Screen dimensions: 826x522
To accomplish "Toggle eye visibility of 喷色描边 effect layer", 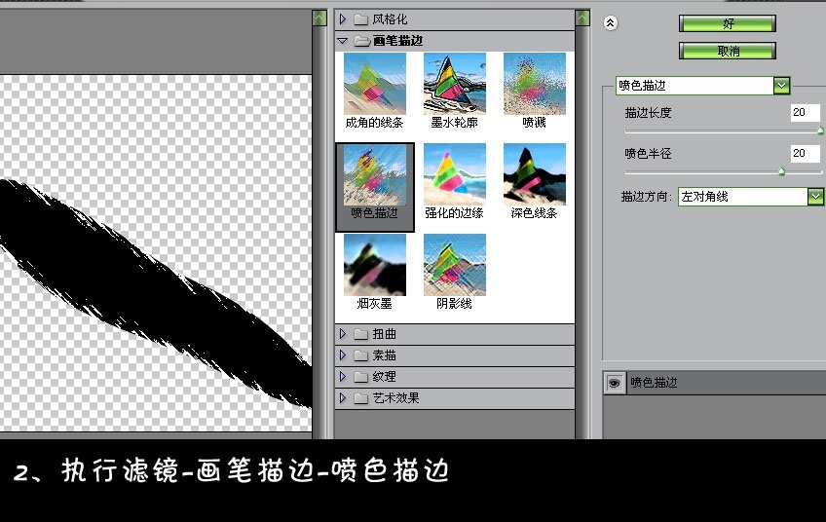I will click(x=614, y=384).
